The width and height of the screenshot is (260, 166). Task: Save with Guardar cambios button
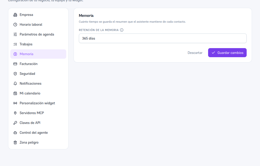coord(227,53)
